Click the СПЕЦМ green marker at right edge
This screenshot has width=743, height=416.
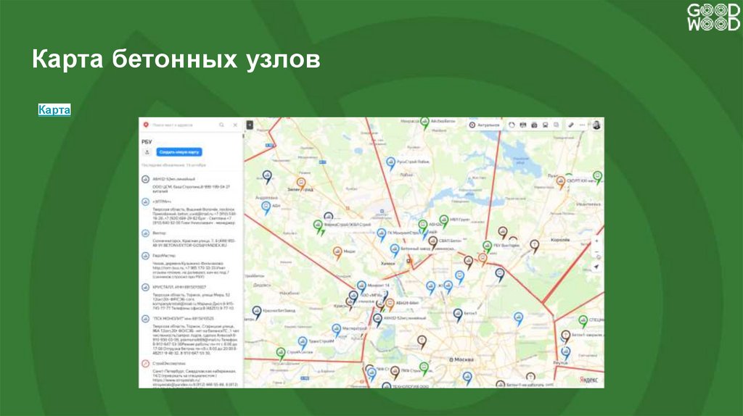pos(583,321)
